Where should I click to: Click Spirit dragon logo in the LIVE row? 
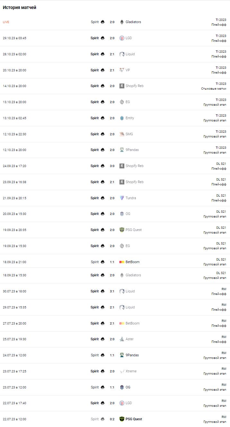click(102, 22)
